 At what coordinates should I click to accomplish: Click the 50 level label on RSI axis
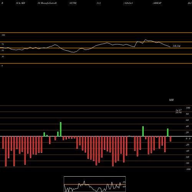click(x=3, y=50)
